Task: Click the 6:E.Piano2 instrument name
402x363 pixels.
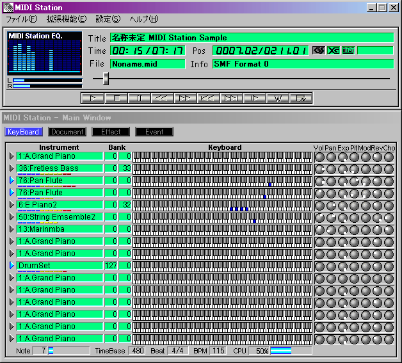Action: coord(60,205)
